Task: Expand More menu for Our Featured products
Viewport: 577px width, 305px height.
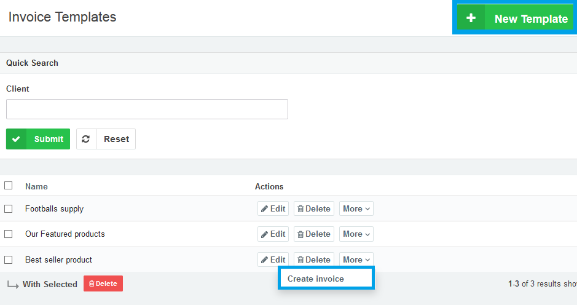Action: pos(356,234)
